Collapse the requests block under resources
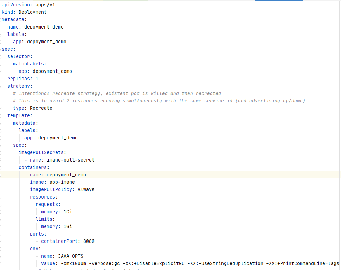The width and height of the screenshot is (341, 270). (2, 204)
